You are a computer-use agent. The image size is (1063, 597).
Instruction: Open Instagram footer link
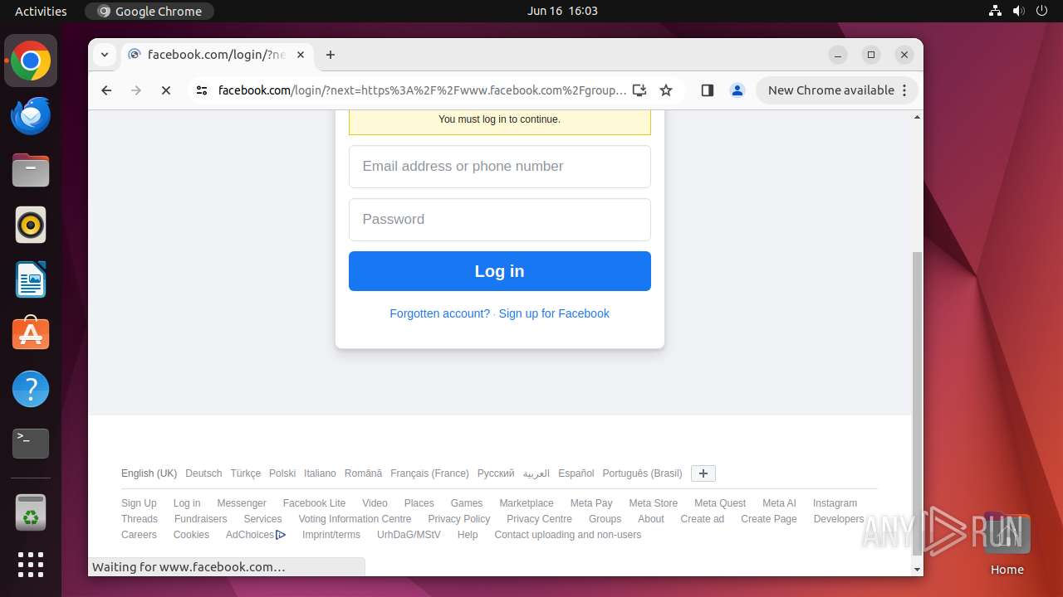click(x=835, y=503)
